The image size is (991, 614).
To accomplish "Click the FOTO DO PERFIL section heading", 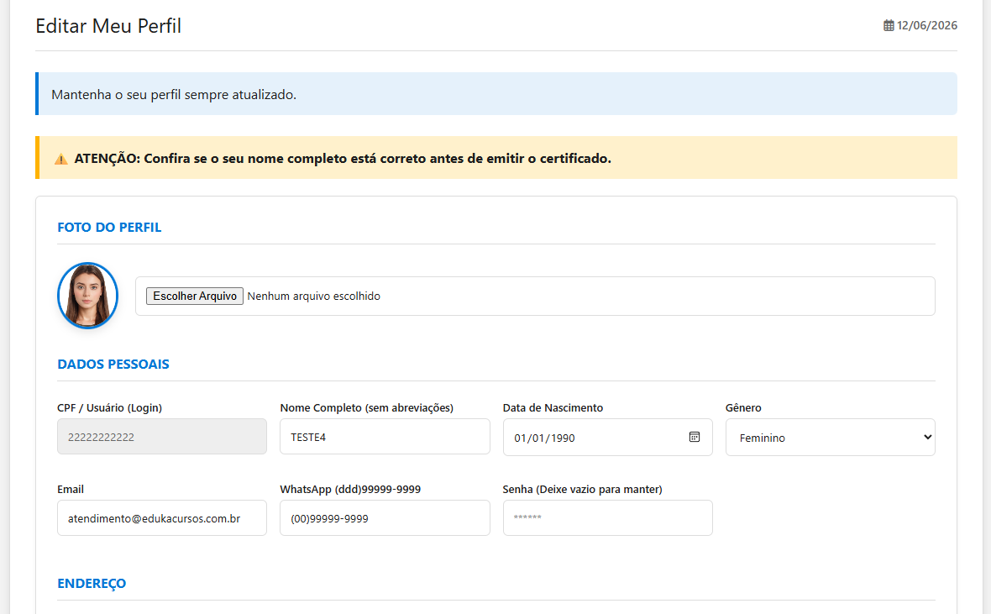I will coord(109,227).
